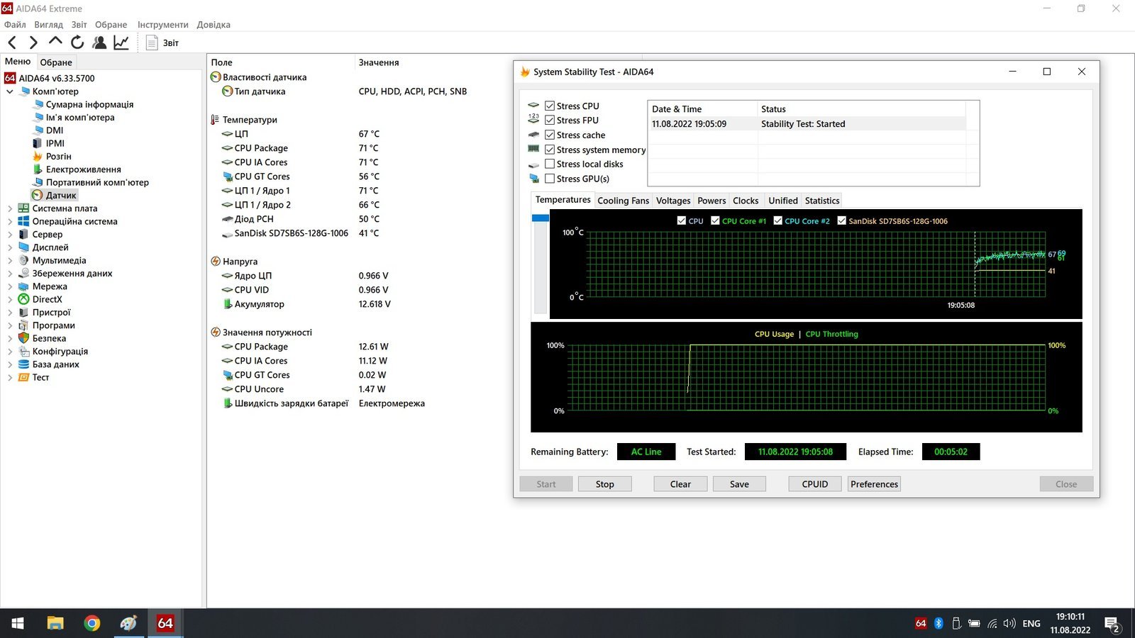Open the Вигляд menu
The image size is (1135, 638).
pyautogui.click(x=48, y=24)
